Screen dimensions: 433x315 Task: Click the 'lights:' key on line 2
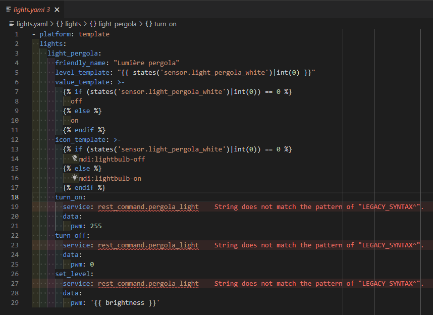(53, 44)
